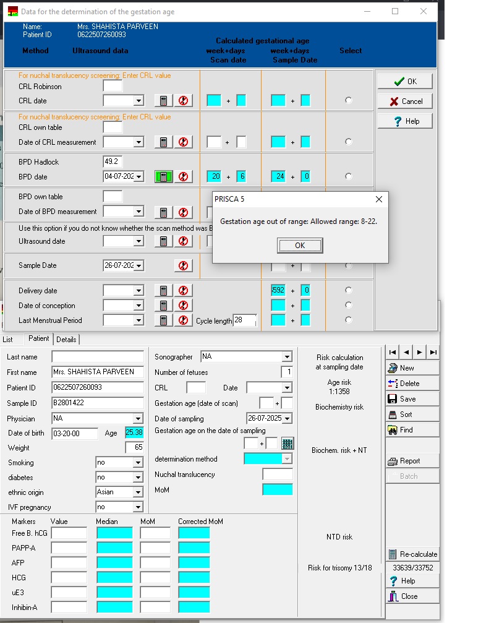Expand the Smoking dropdown
494x623 pixels.
138,463
